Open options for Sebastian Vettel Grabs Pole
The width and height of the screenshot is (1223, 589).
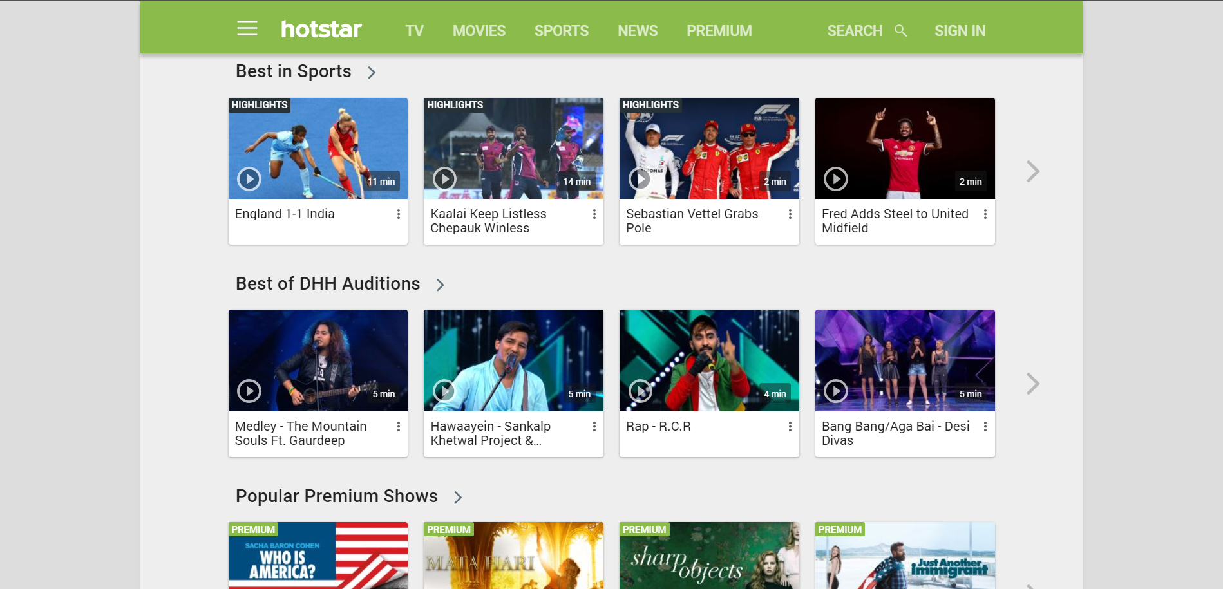coord(790,214)
